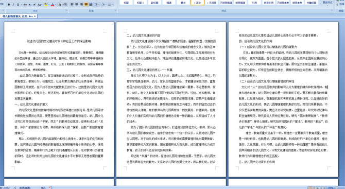Click the distributed alignment icon

pyautogui.click(x=91, y=5)
